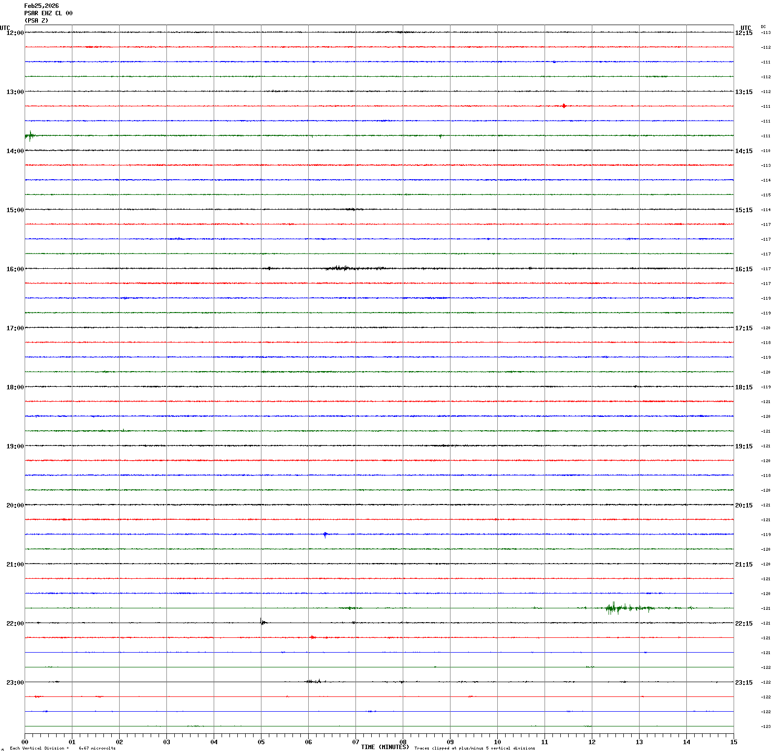
Task: Select the 18:00 hour label on the left
Action: pyautogui.click(x=15, y=387)
